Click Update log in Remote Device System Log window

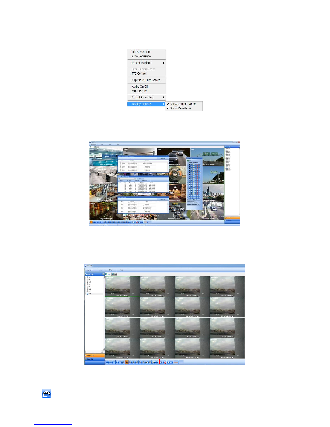pyautogui.click(x=163, y=158)
